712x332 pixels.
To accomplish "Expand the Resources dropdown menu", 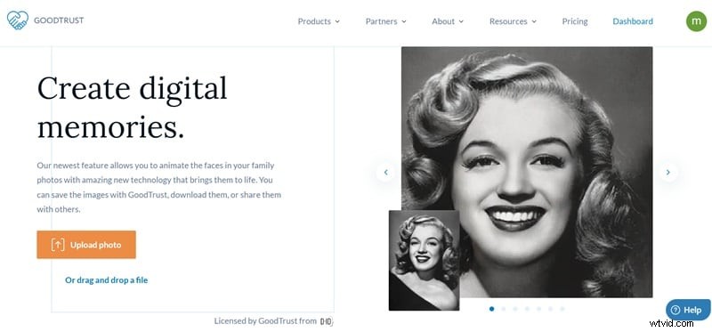I will tap(514, 21).
